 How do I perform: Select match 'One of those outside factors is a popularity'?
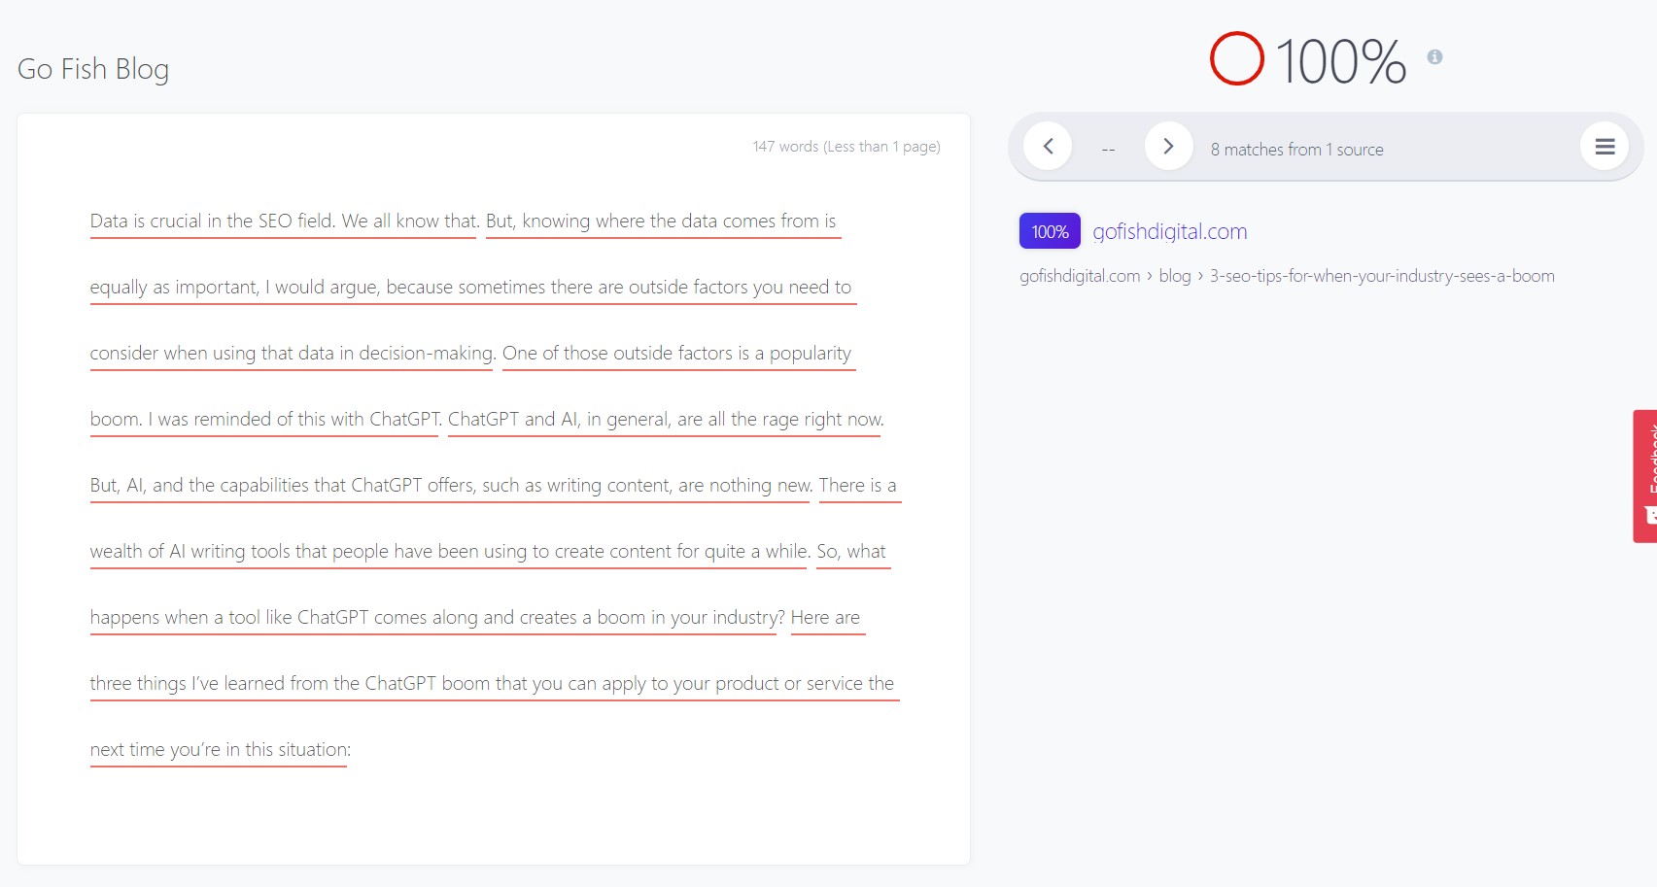[x=676, y=354]
